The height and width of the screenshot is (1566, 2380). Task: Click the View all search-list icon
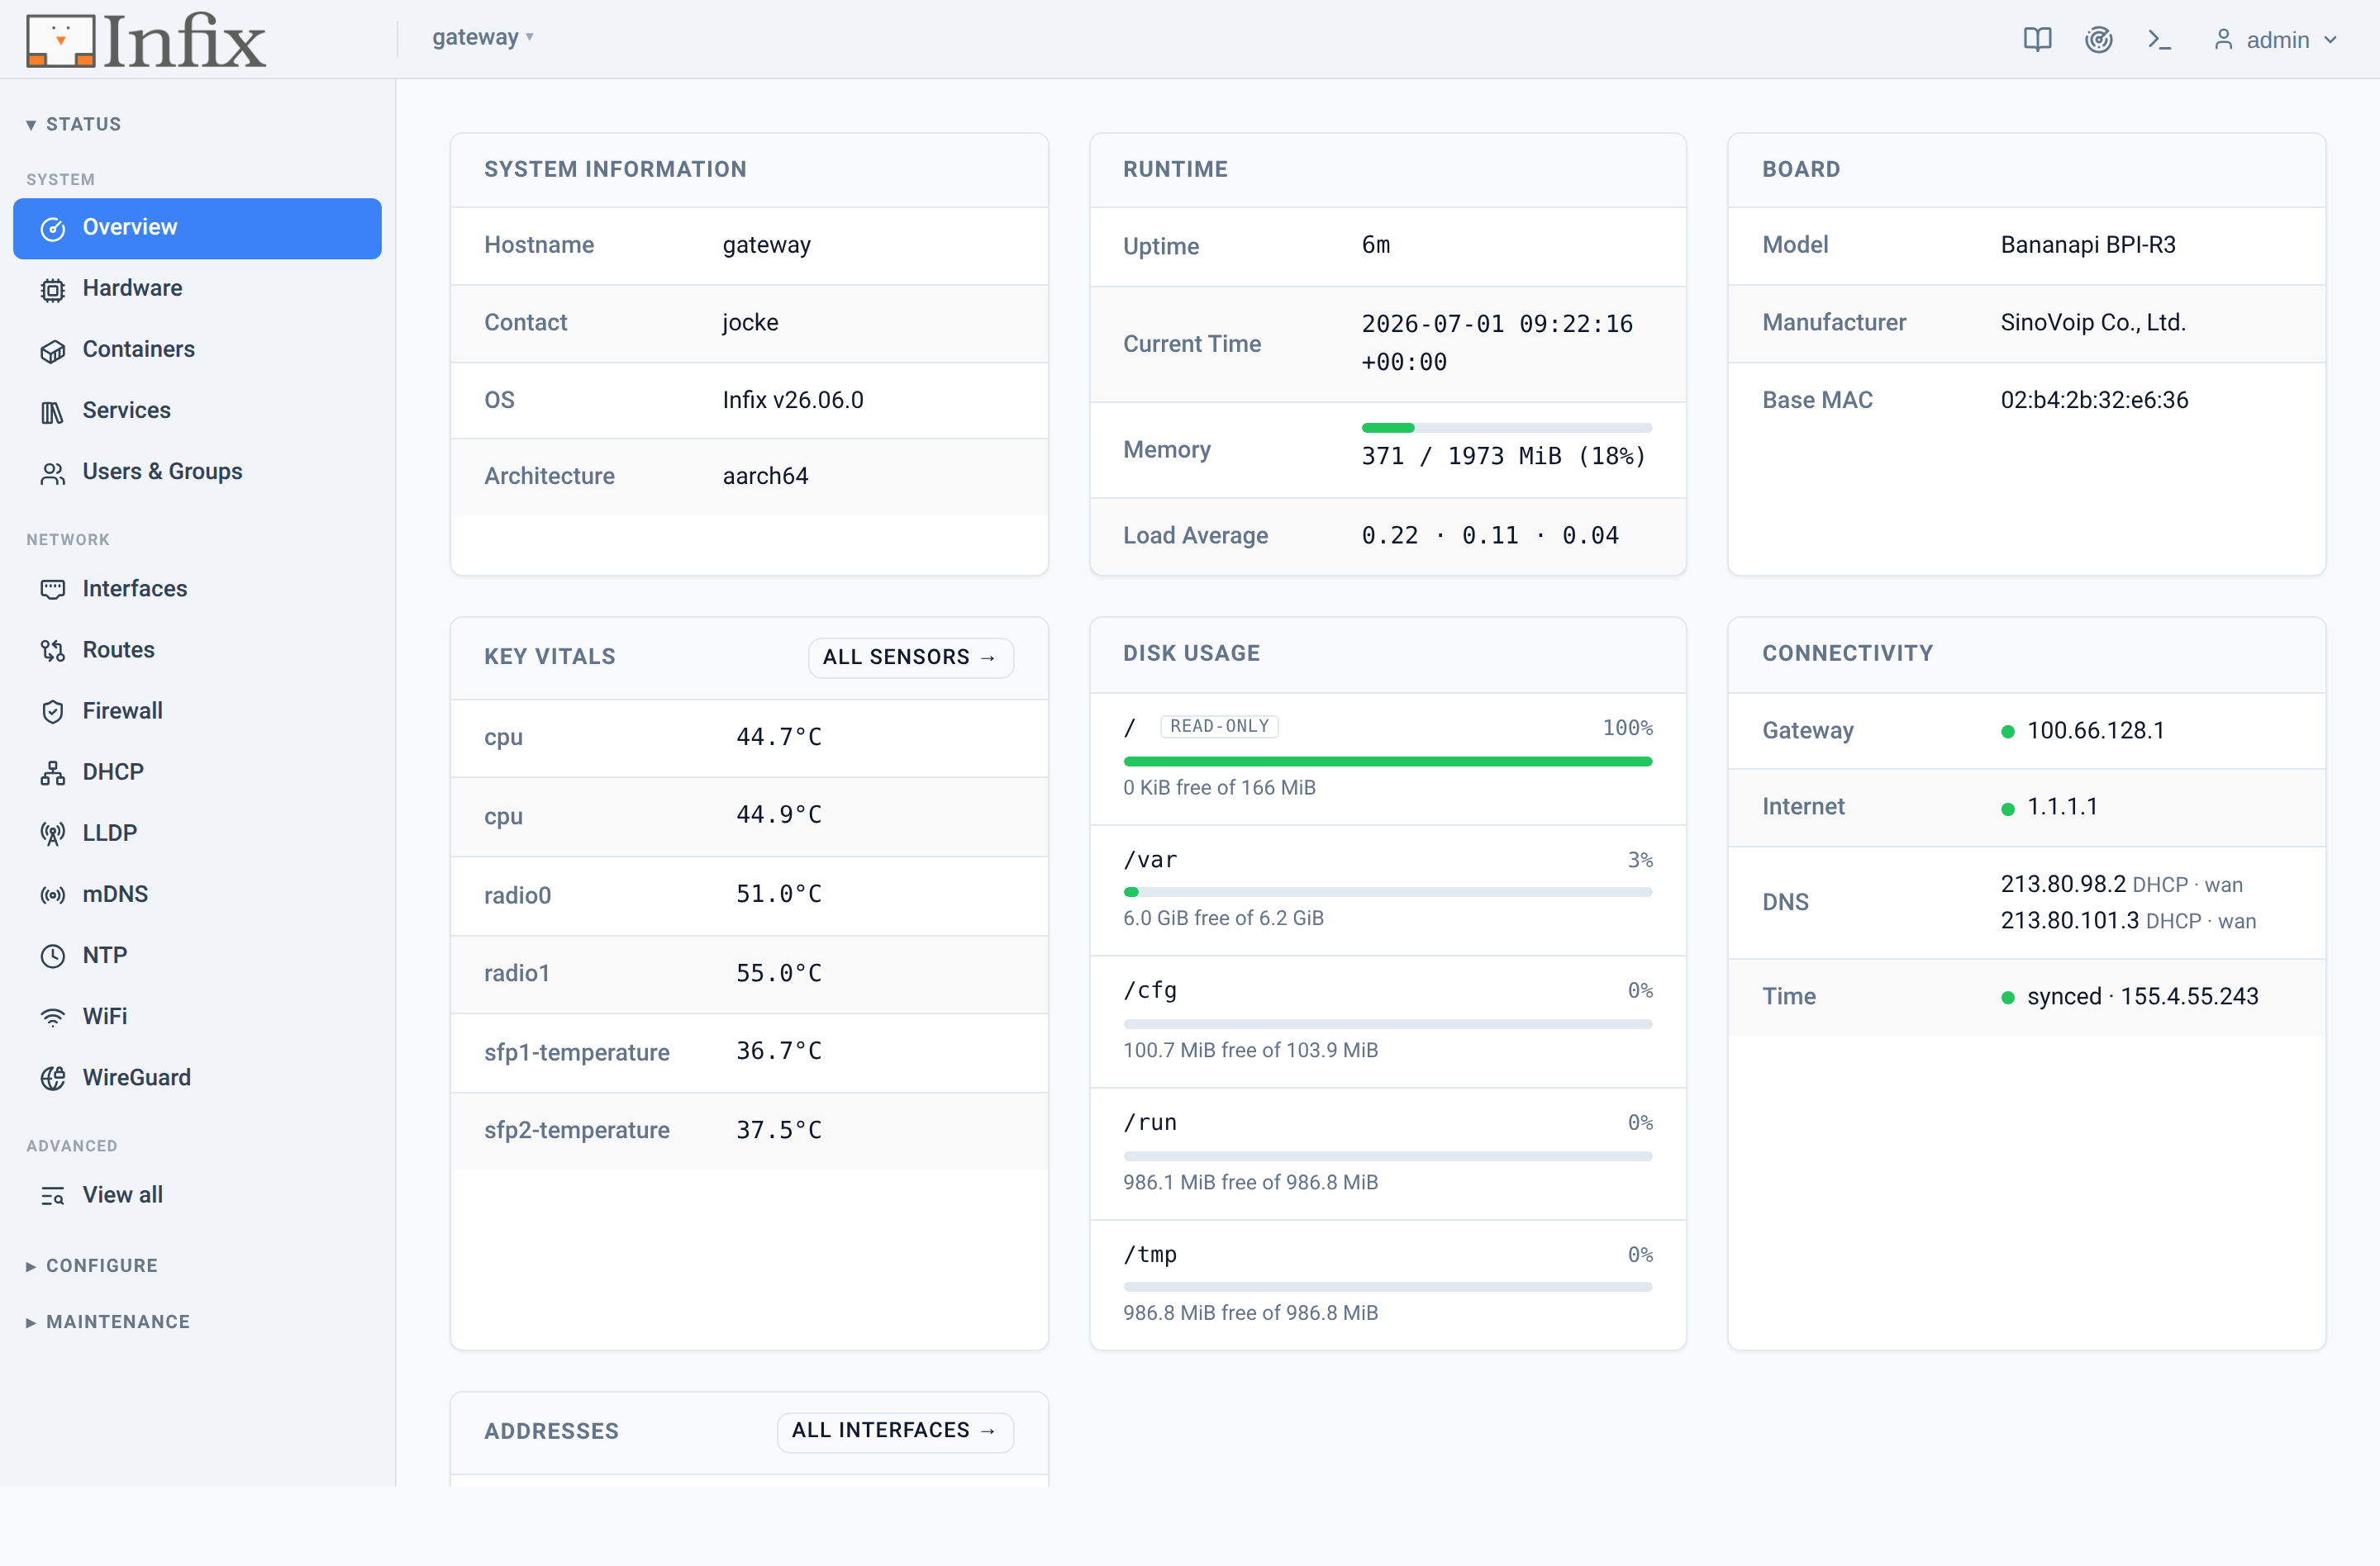click(53, 1195)
